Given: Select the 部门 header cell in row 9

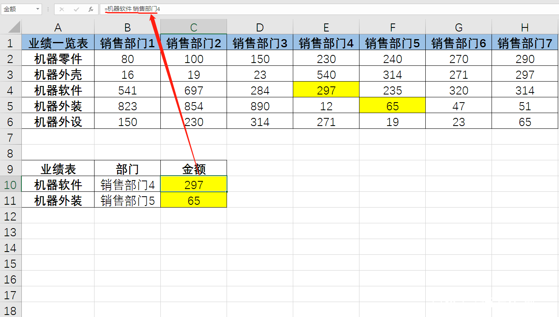Looking at the screenshot, I should pos(127,168).
